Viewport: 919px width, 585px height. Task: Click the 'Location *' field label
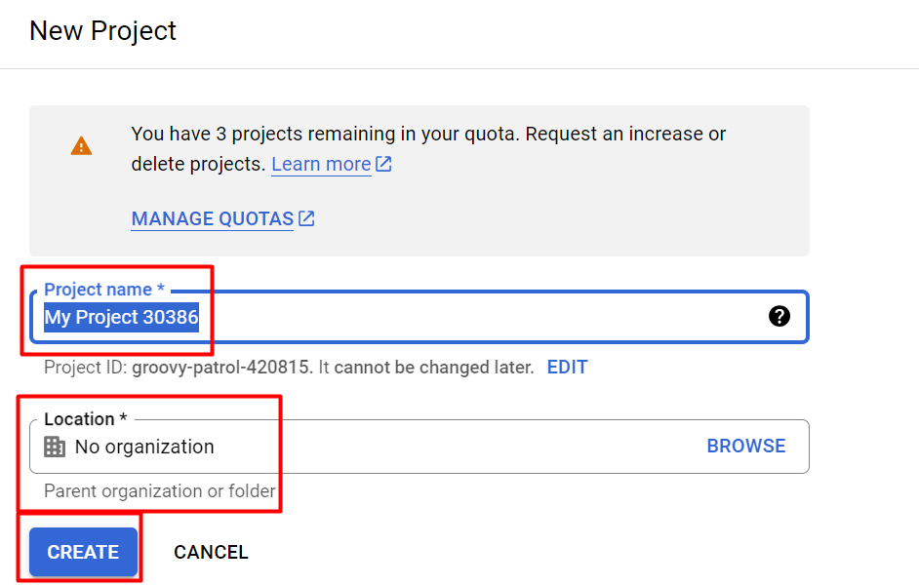click(x=86, y=419)
